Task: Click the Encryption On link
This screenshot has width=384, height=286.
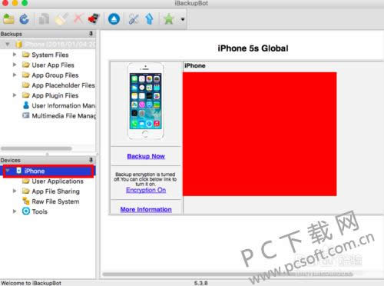Action: click(146, 190)
